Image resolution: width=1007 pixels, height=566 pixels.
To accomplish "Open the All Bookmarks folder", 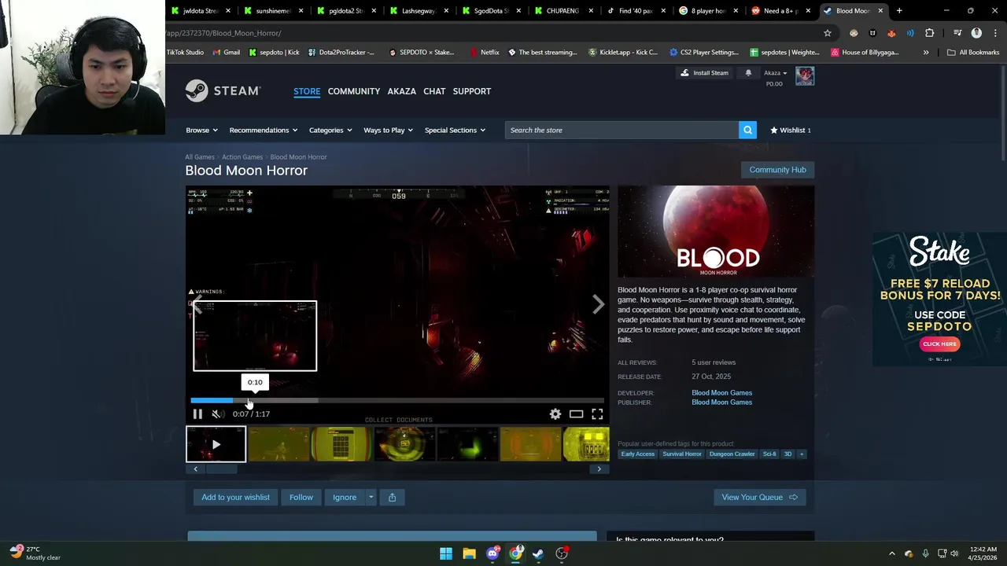I will [x=973, y=53].
